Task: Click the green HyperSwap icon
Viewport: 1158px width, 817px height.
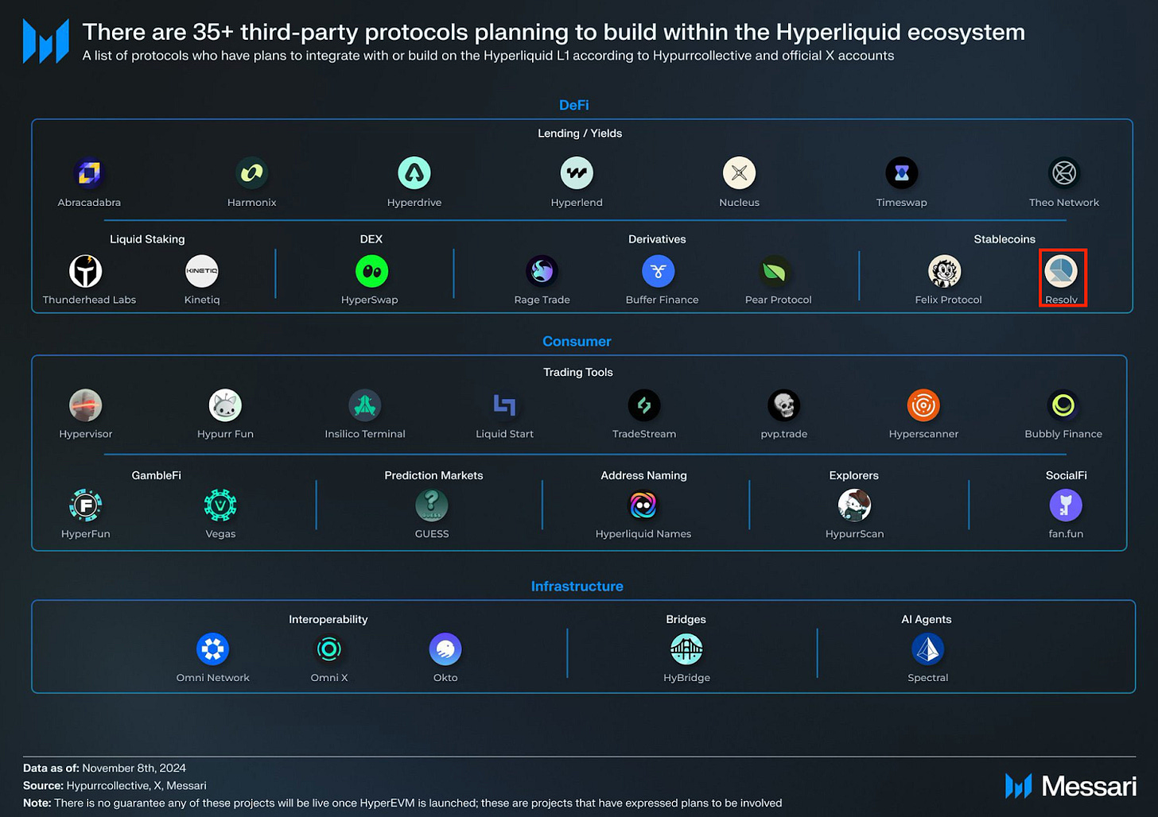Action: pos(371,271)
